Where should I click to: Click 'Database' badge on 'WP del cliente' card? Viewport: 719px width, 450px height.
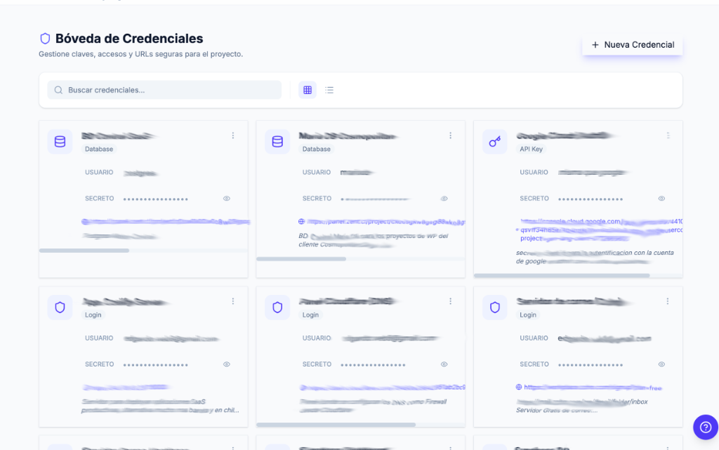[317, 149]
